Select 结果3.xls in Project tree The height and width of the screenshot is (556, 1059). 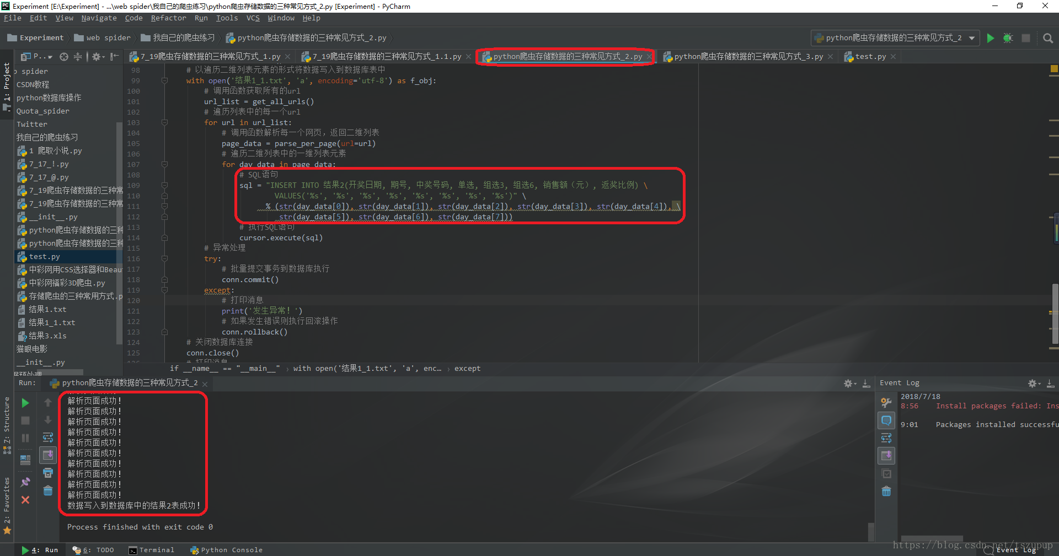42,336
